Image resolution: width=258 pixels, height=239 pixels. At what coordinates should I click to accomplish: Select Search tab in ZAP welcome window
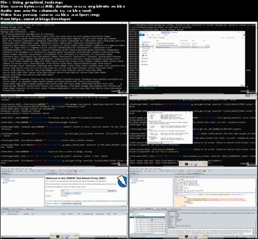click(x=13, y=209)
